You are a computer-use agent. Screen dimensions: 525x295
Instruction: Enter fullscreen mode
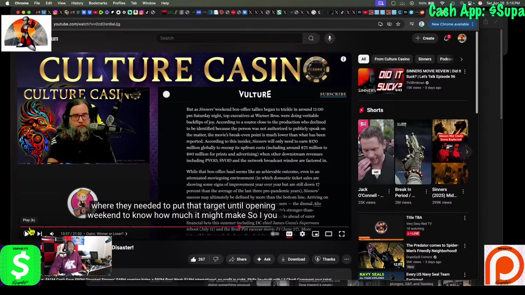(342, 234)
